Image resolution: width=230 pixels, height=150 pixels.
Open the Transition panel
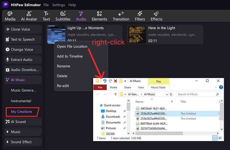pyautogui.click(x=121, y=16)
